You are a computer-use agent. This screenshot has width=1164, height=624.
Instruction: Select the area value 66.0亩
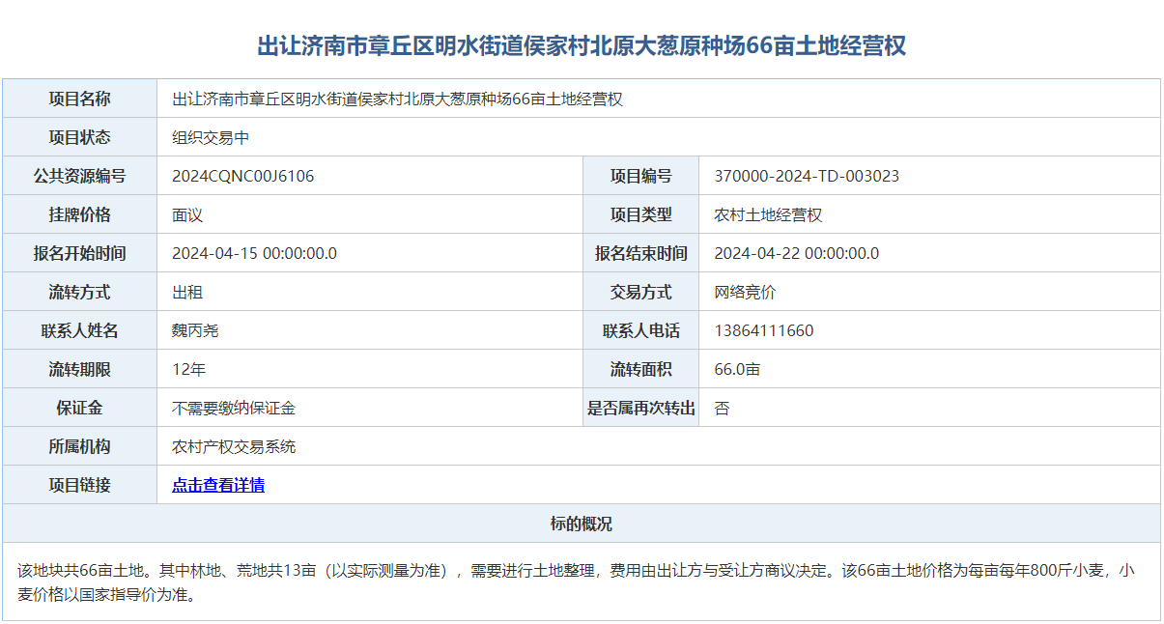pyautogui.click(x=737, y=369)
